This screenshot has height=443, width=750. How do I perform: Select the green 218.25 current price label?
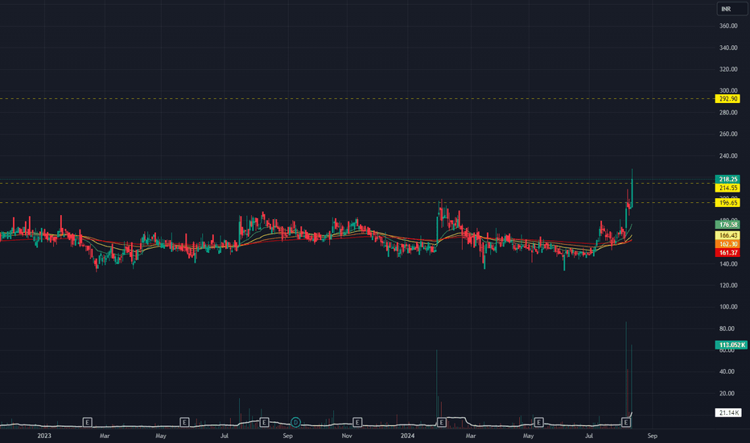click(727, 179)
